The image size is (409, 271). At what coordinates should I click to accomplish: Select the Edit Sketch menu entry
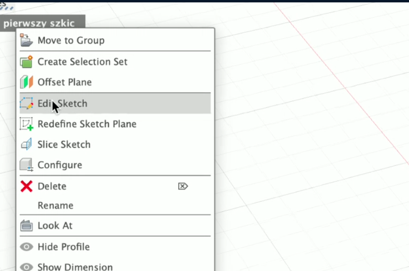[x=115, y=104]
